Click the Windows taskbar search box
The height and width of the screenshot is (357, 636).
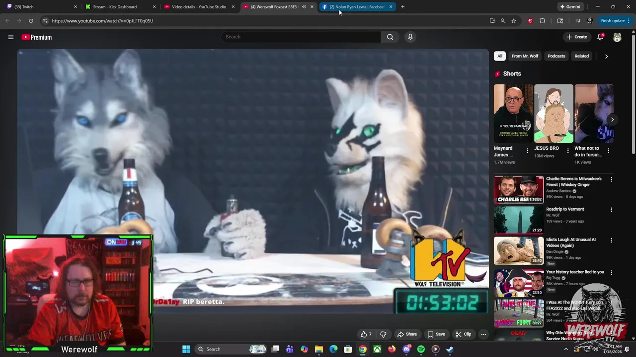(x=232, y=349)
